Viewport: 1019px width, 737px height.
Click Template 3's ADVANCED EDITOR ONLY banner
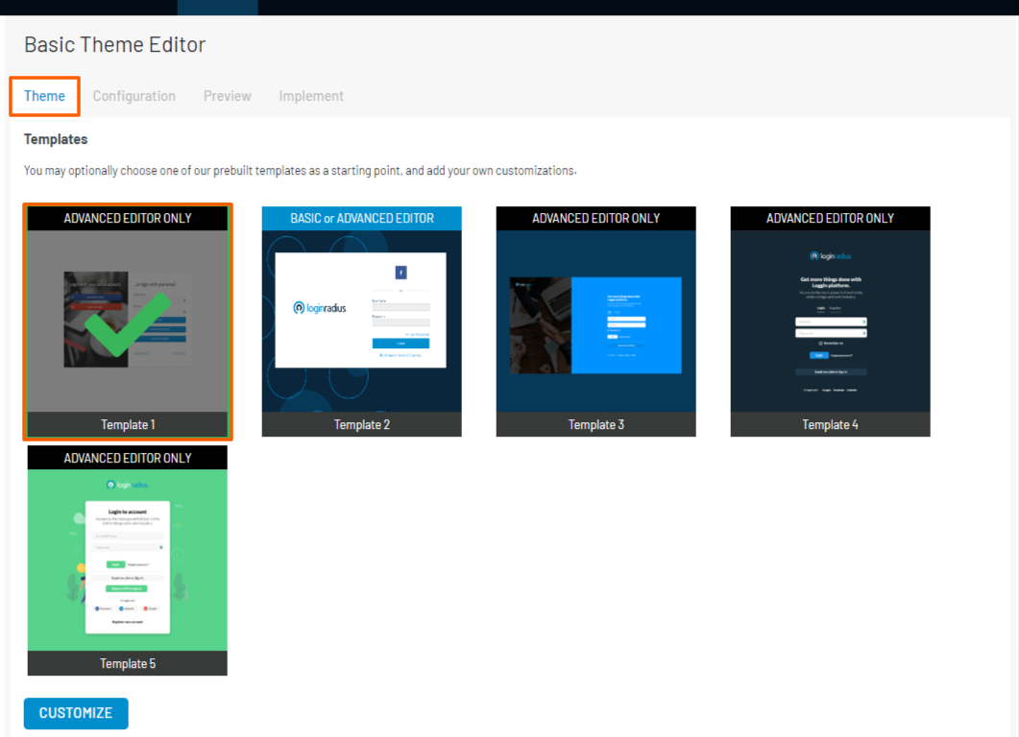click(x=595, y=218)
